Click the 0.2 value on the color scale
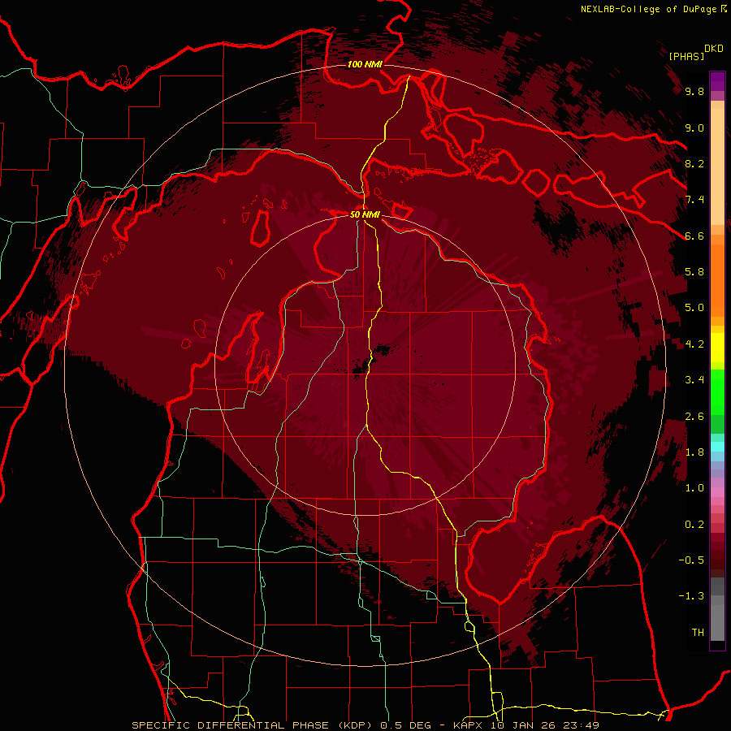The height and width of the screenshot is (731, 731). [694, 525]
